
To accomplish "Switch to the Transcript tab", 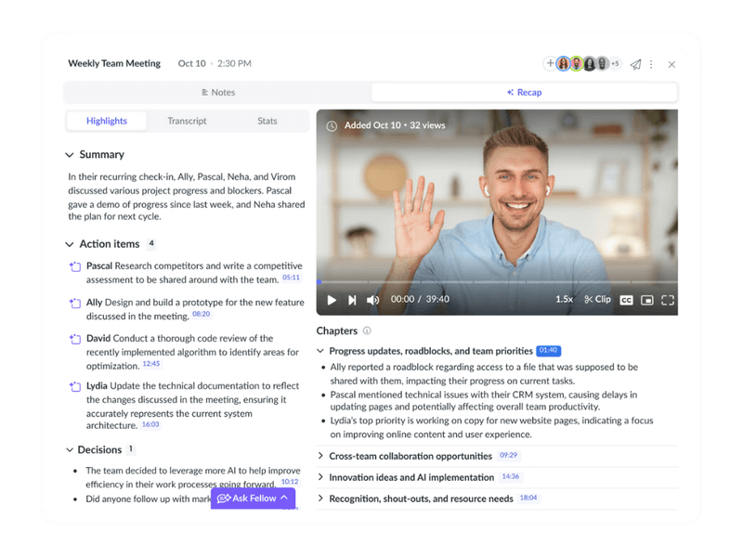I will coord(187,121).
